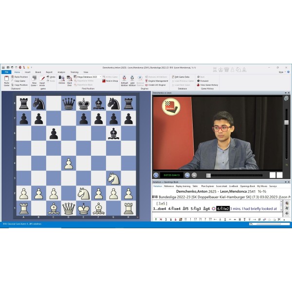Image resolution: width=292 pixels, height=292 pixels.
Task: Open the Reference tab
Action: 169,186
